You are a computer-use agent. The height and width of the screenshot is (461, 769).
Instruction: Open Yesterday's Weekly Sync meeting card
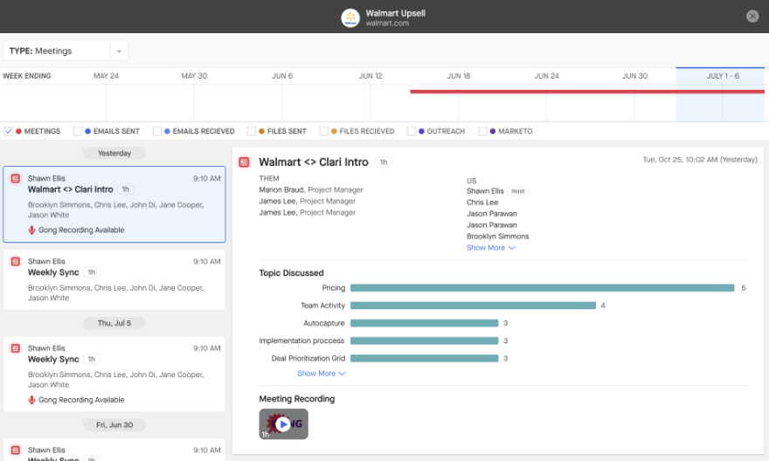114,279
